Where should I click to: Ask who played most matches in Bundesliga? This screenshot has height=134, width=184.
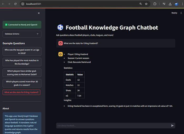(22, 62)
